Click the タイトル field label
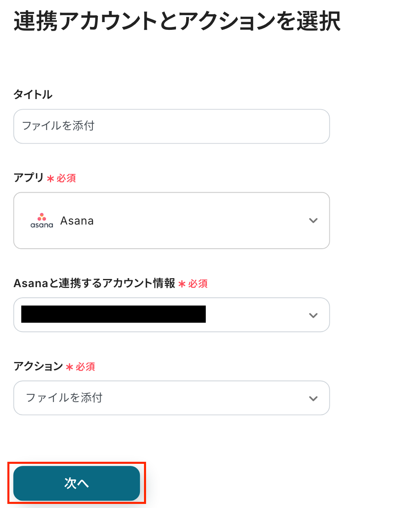The height and width of the screenshot is (508, 405). pyautogui.click(x=33, y=94)
